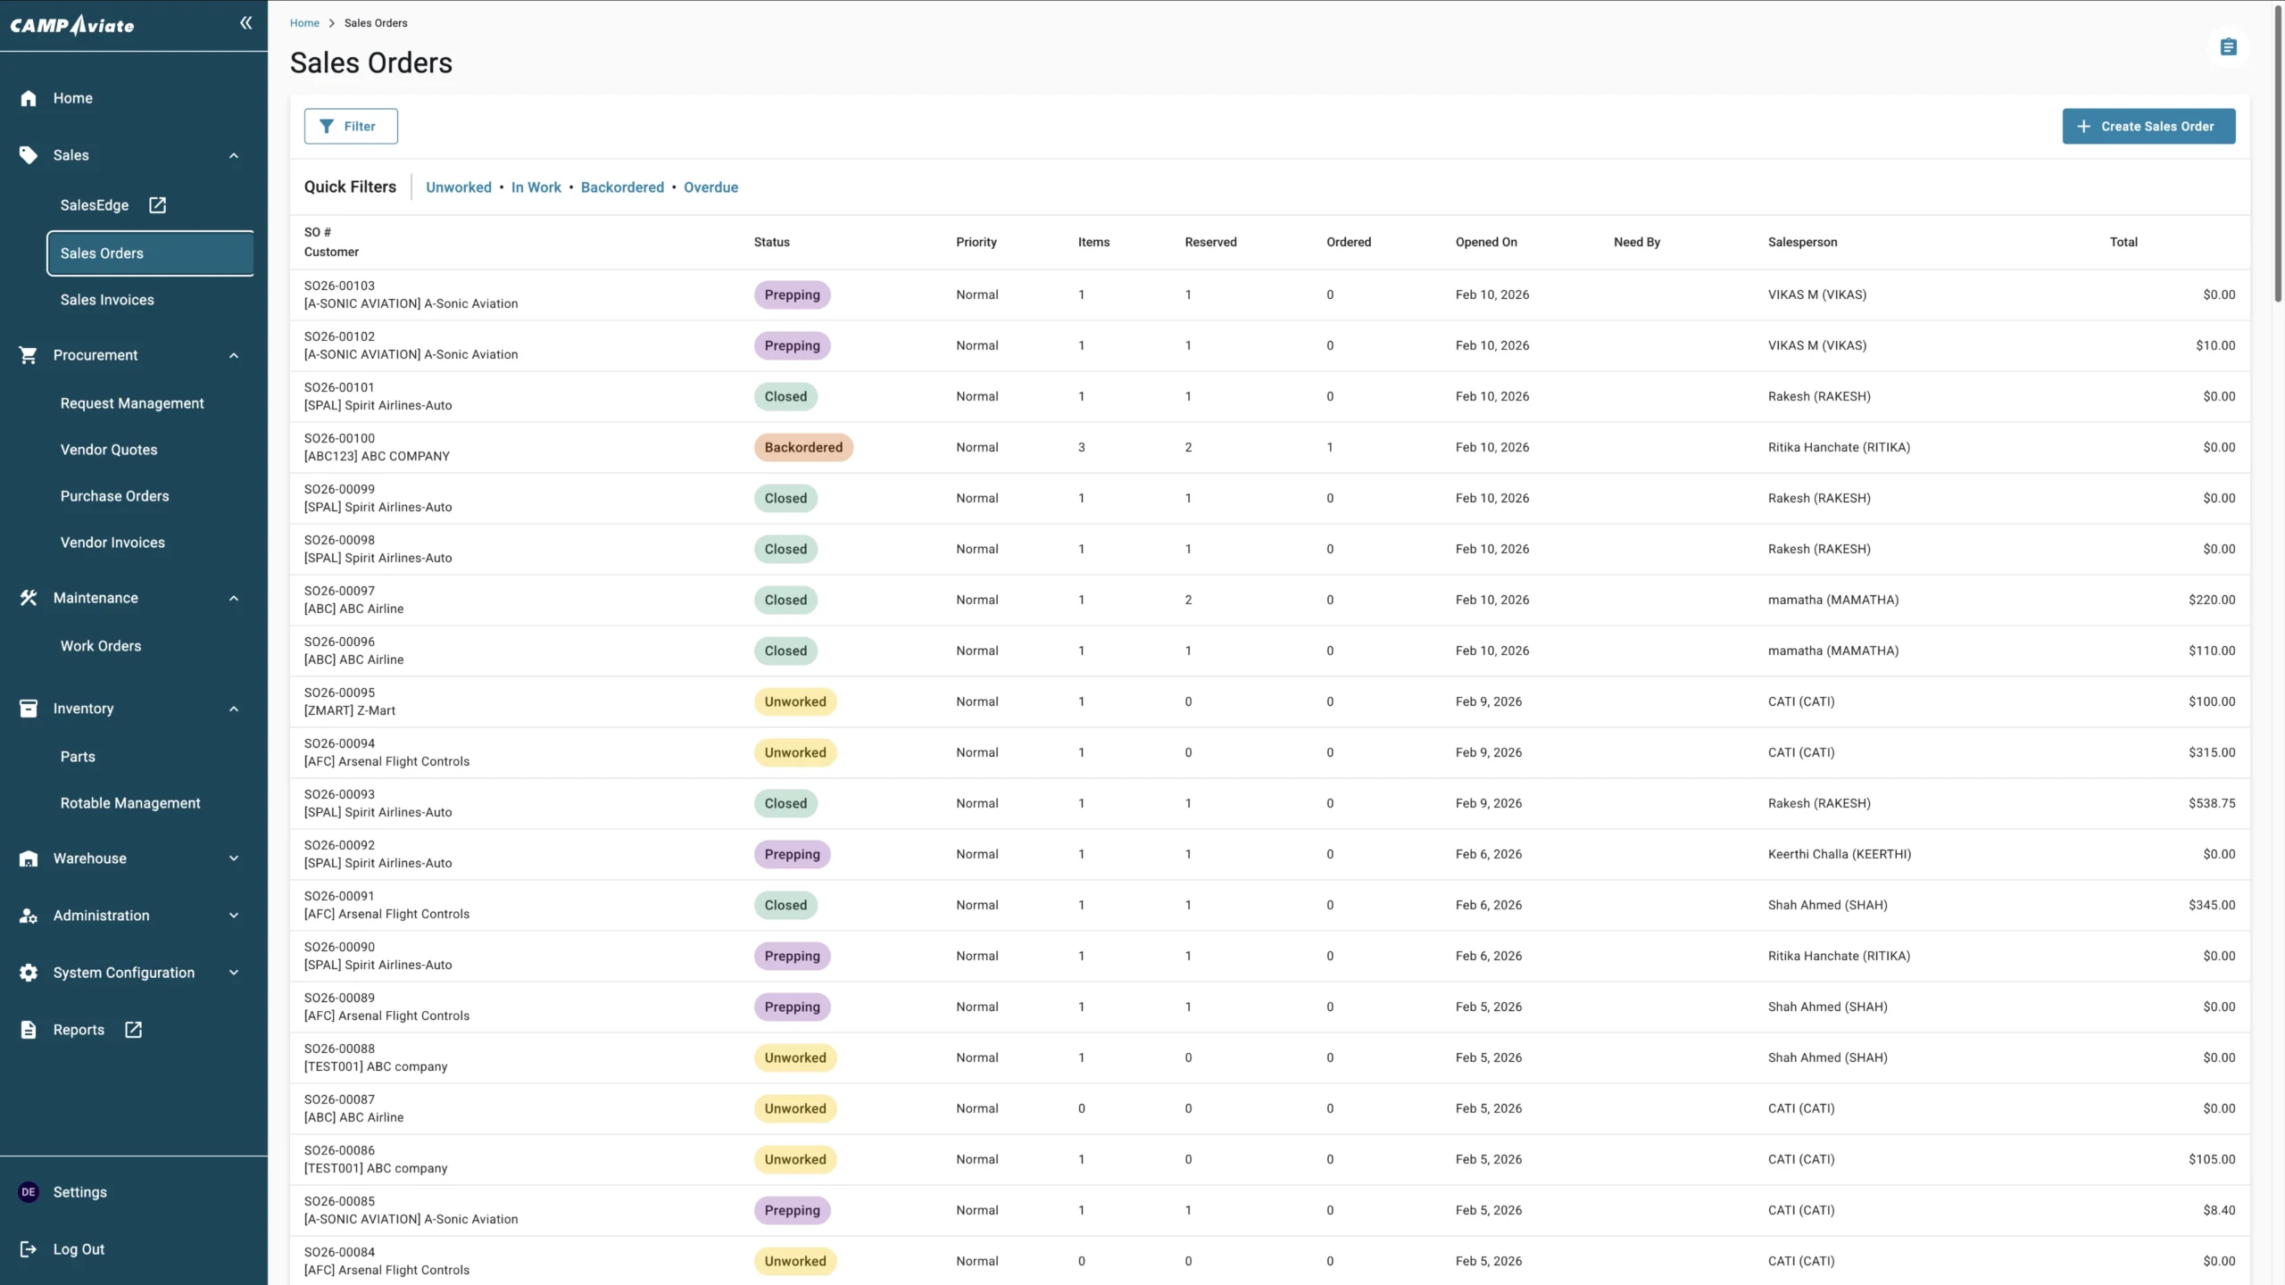Click Keerthi Challa (KEERTHI) salesperson cell
The height and width of the screenshot is (1285, 2285).
pos(1839,854)
